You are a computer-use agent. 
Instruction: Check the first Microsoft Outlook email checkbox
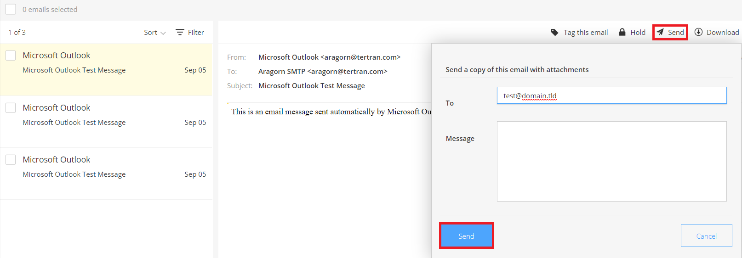(11, 56)
